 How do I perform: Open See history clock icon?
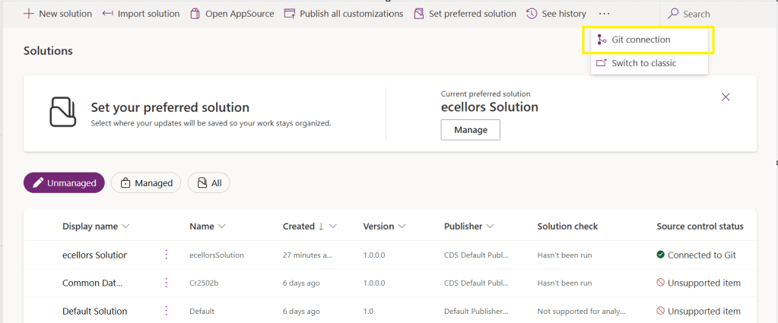click(x=532, y=14)
